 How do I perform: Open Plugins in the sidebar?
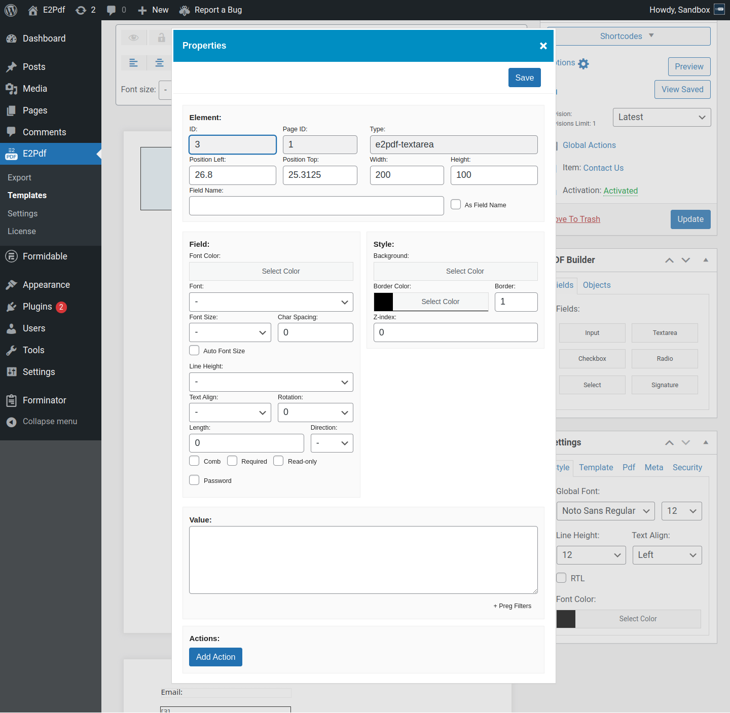(x=37, y=307)
